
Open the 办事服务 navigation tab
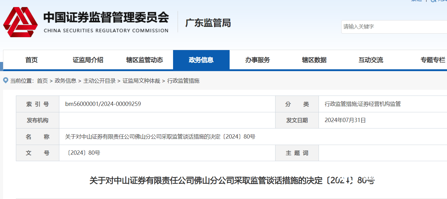tap(258, 60)
